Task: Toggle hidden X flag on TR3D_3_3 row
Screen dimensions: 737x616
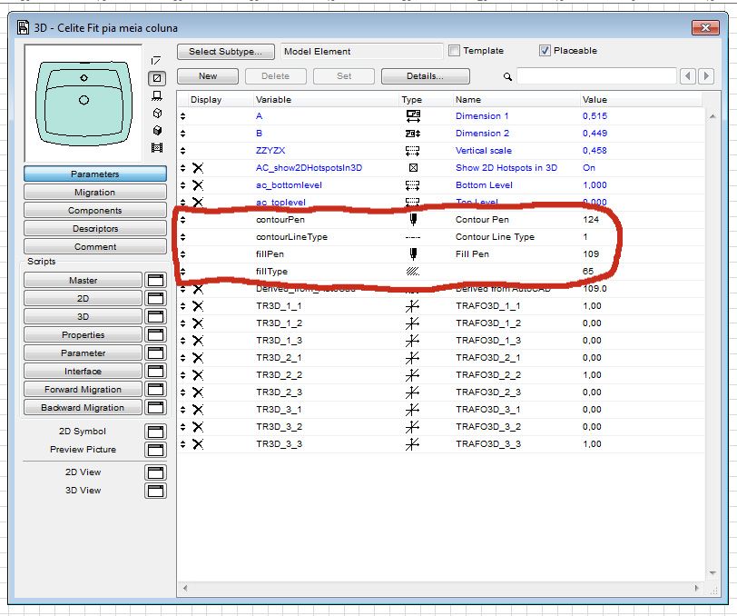Action: click(198, 444)
